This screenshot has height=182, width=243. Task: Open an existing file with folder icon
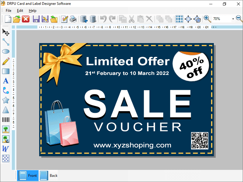tap(17, 19)
